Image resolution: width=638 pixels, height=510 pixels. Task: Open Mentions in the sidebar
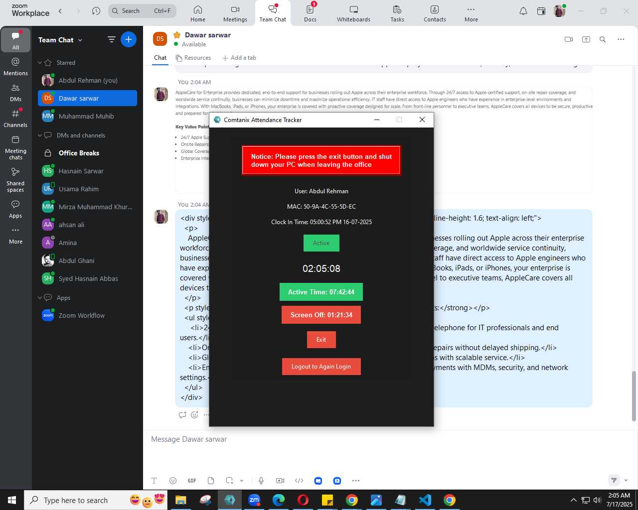point(16,66)
